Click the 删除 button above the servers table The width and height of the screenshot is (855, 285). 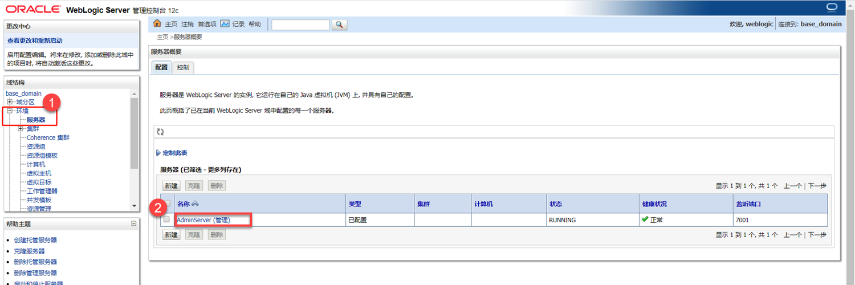[217, 186]
